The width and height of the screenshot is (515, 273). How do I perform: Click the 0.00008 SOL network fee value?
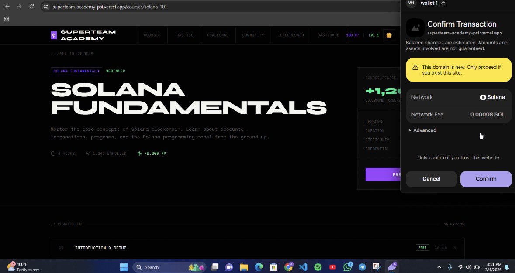pos(487,114)
